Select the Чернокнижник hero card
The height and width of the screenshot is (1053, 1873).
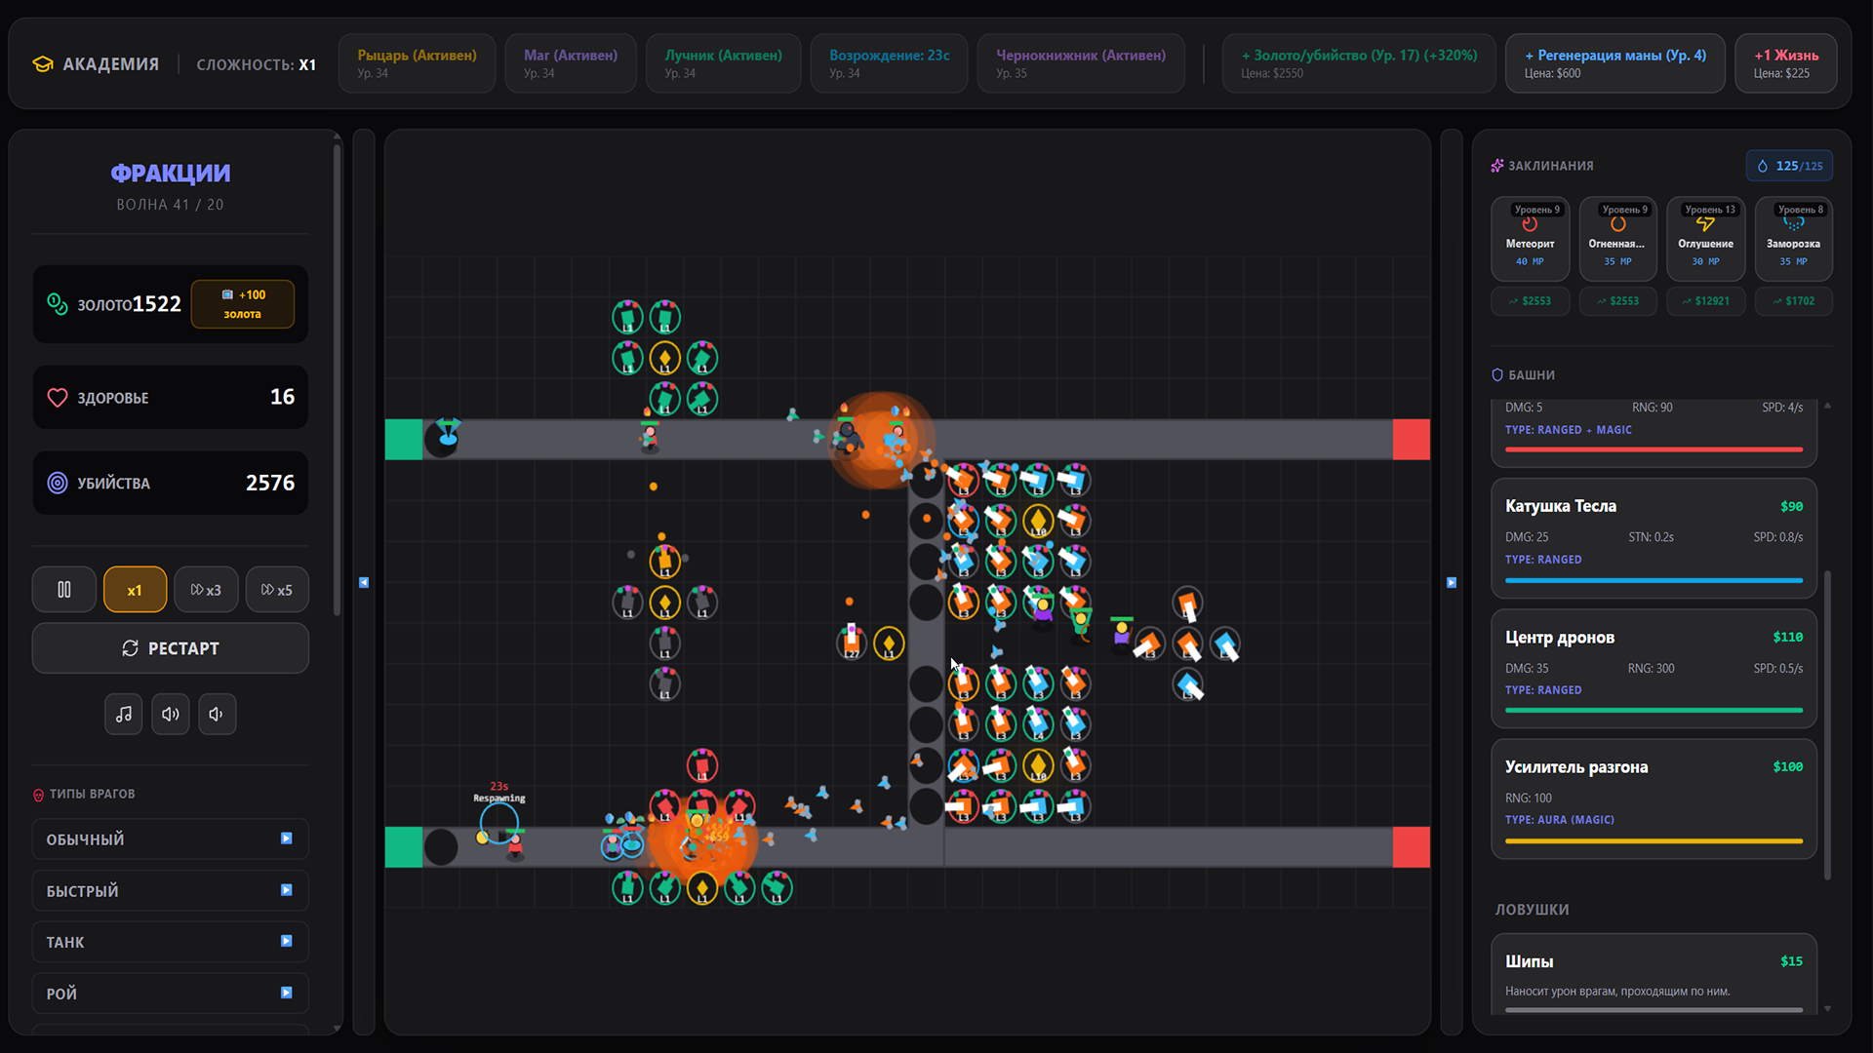(1081, 62)
